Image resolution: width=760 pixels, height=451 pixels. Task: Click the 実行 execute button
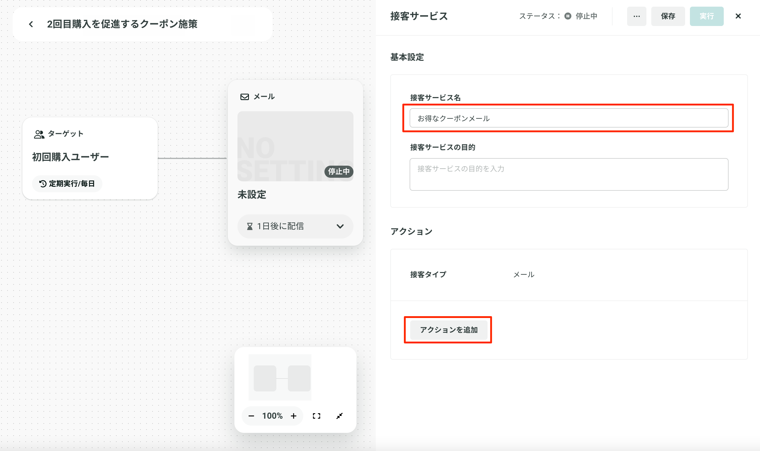pos(706,16)
